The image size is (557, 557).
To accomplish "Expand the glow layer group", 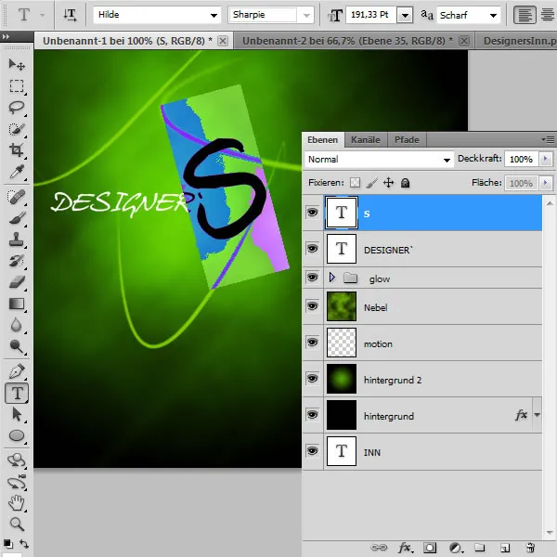I will (x=331, y=278).
